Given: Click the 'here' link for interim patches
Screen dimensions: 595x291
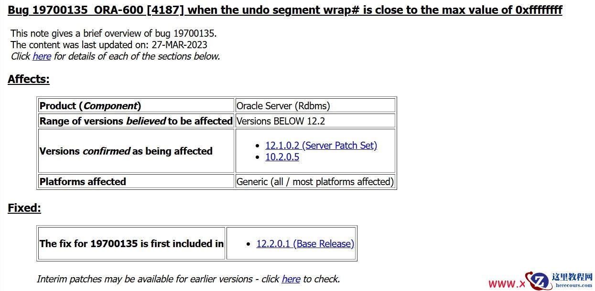Looking at the screenshot, I should tap(291, 279).
